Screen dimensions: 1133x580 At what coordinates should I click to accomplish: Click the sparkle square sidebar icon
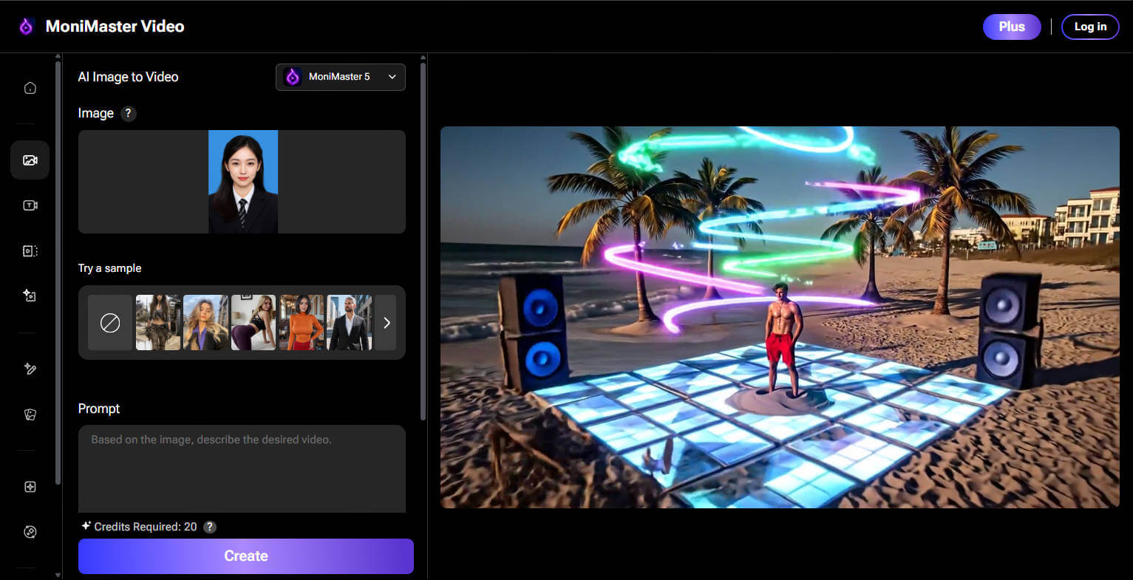30,487
